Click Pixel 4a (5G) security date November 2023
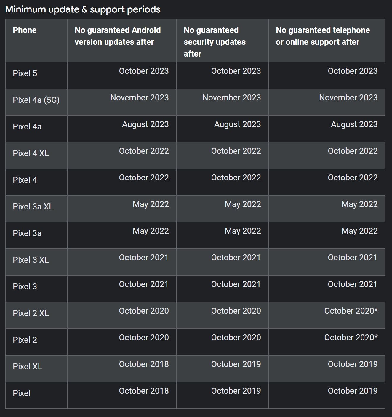Image resolution: width=392 pixels, height=417 pixels. click(231, 97)
